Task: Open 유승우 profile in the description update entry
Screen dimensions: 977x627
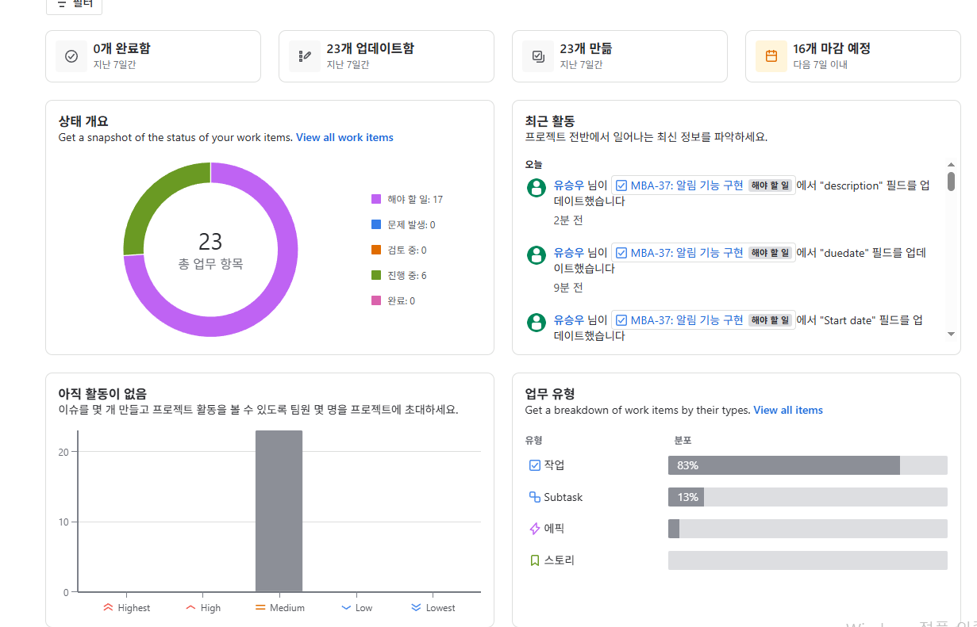Action: click(569, 185)
